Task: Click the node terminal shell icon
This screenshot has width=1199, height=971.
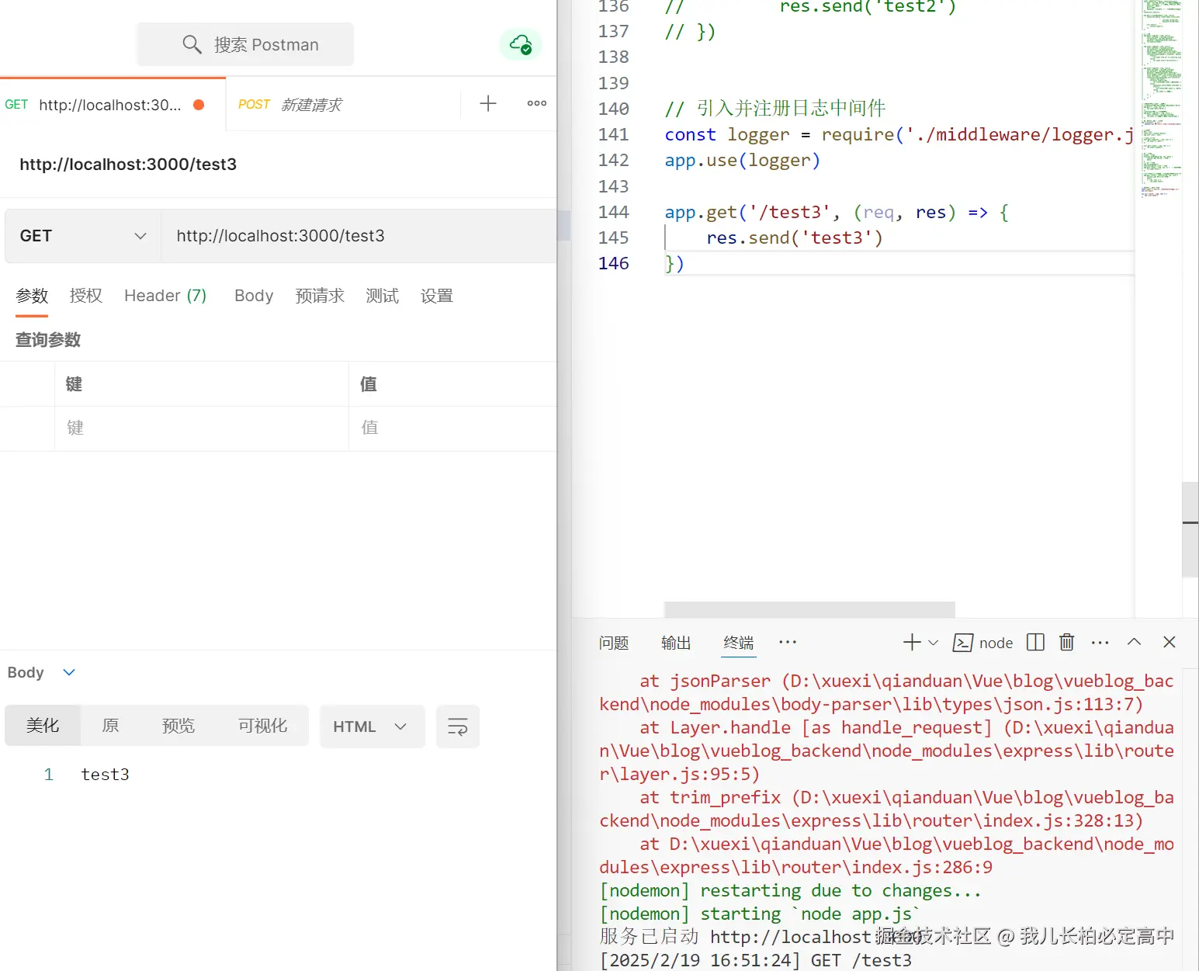Action: tap(963, 643)
